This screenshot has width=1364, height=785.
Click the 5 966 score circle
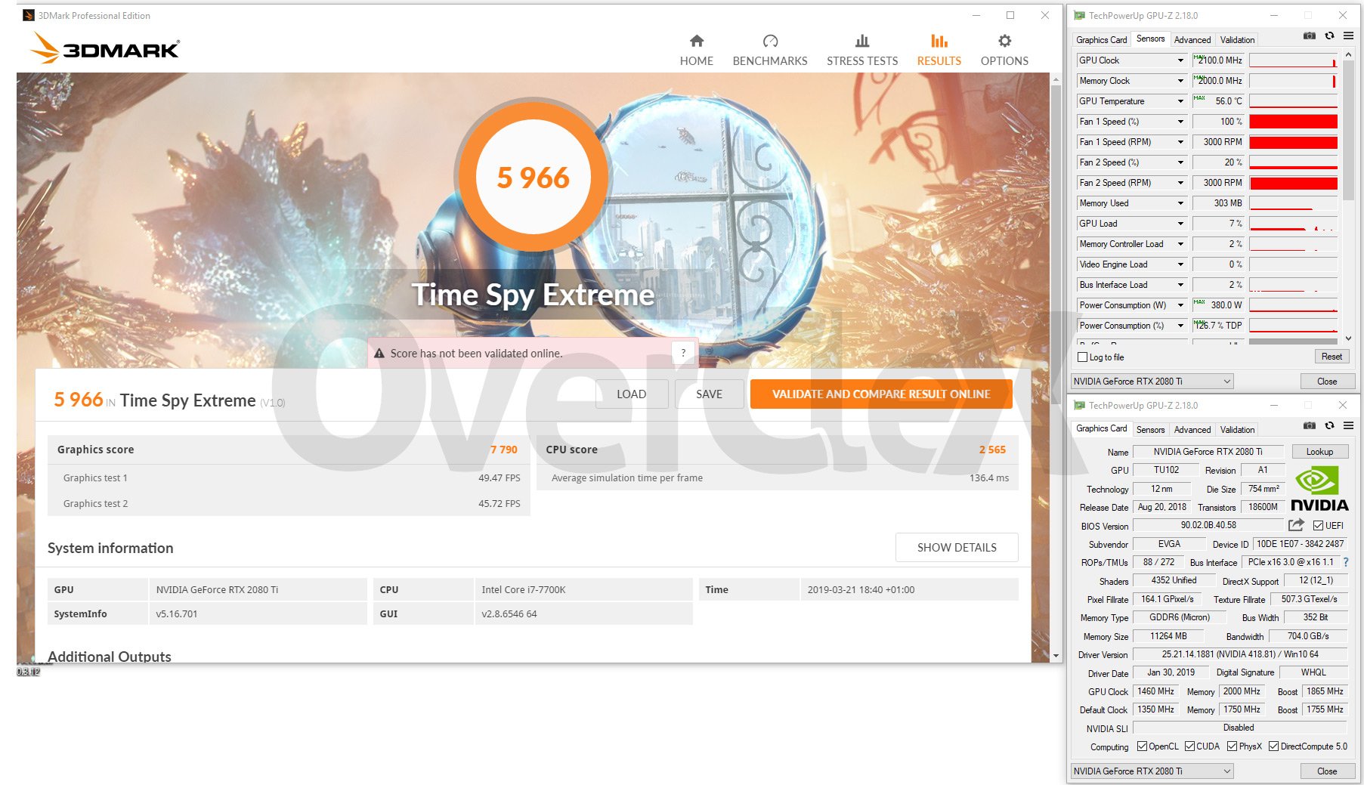tap(533, 178)
